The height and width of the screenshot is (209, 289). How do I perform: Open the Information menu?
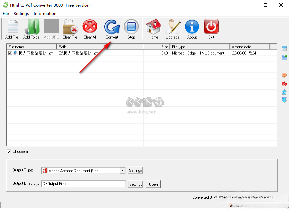(45, 14)
